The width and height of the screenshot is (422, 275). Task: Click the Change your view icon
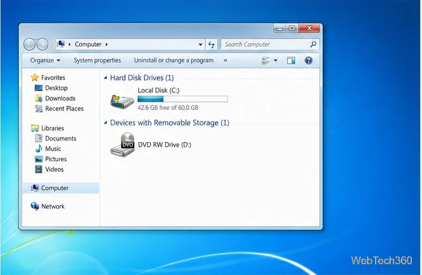265,61
